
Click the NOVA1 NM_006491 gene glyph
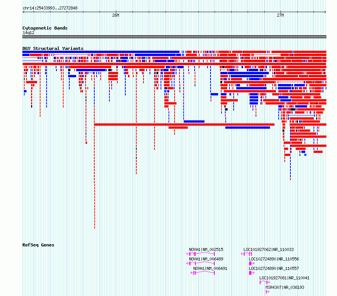[203, 273]
